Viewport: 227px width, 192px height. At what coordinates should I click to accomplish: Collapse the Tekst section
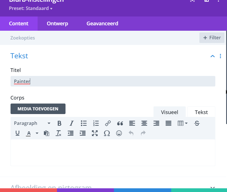212,56
